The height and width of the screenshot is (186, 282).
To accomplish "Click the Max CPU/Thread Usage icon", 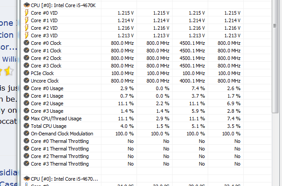I will (x=26, y=119).
